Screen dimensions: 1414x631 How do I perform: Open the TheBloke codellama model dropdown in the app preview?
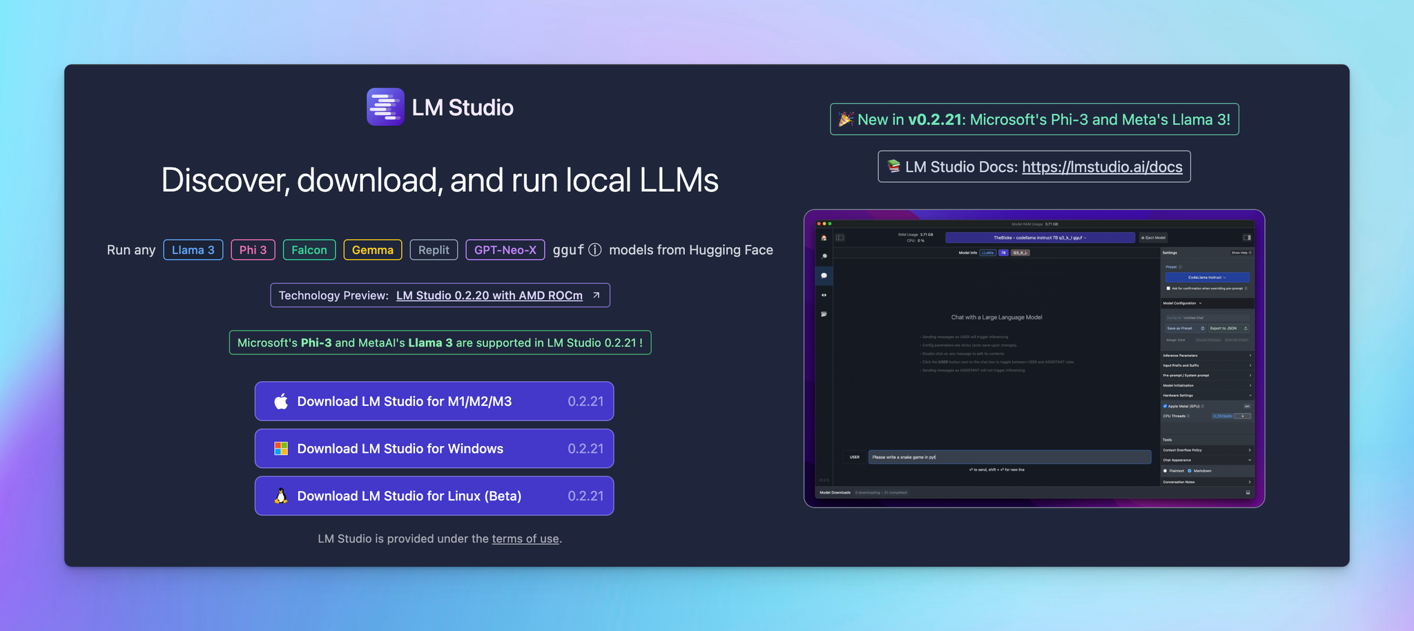tap(1040, 237)
